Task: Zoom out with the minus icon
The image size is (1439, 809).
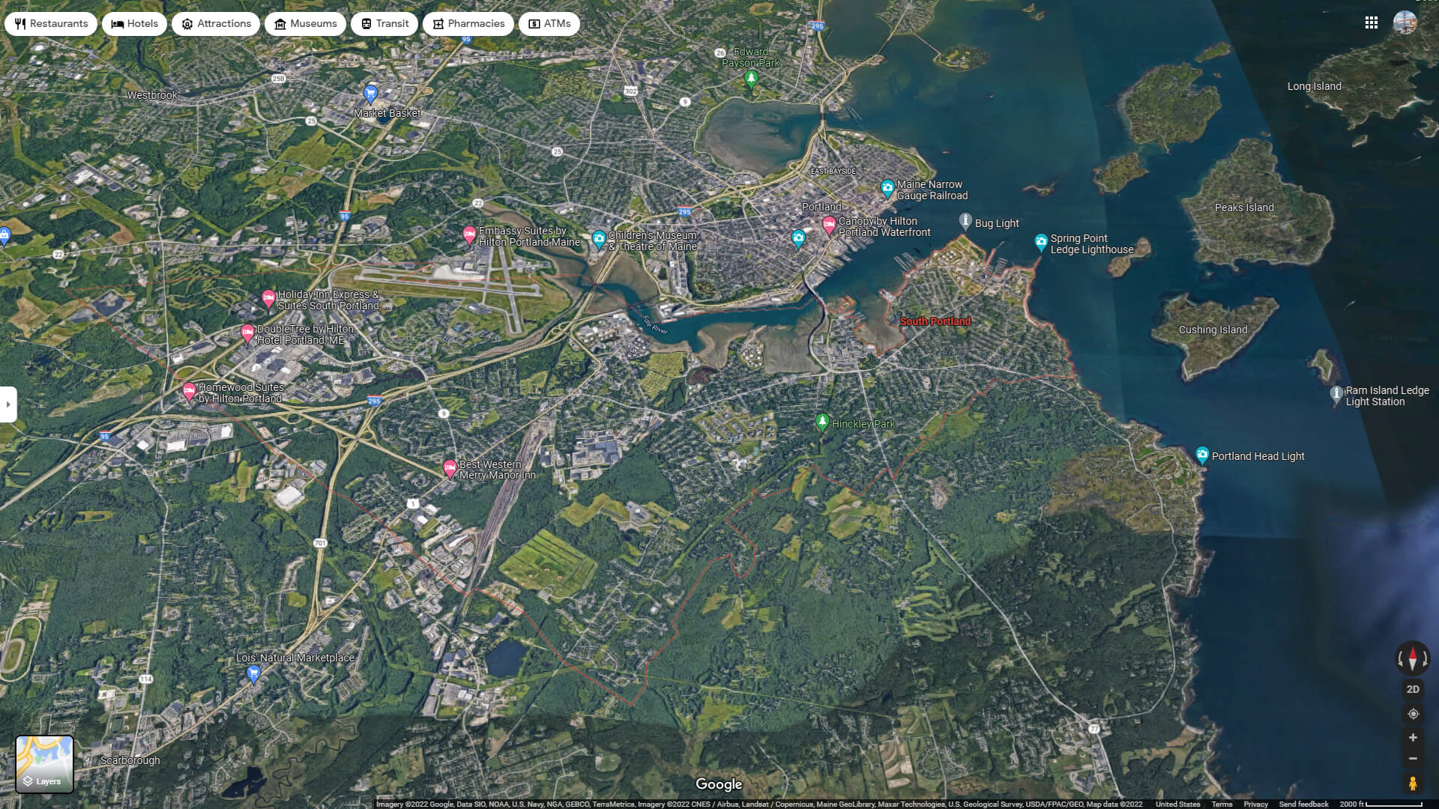Action: point(1413,759)
